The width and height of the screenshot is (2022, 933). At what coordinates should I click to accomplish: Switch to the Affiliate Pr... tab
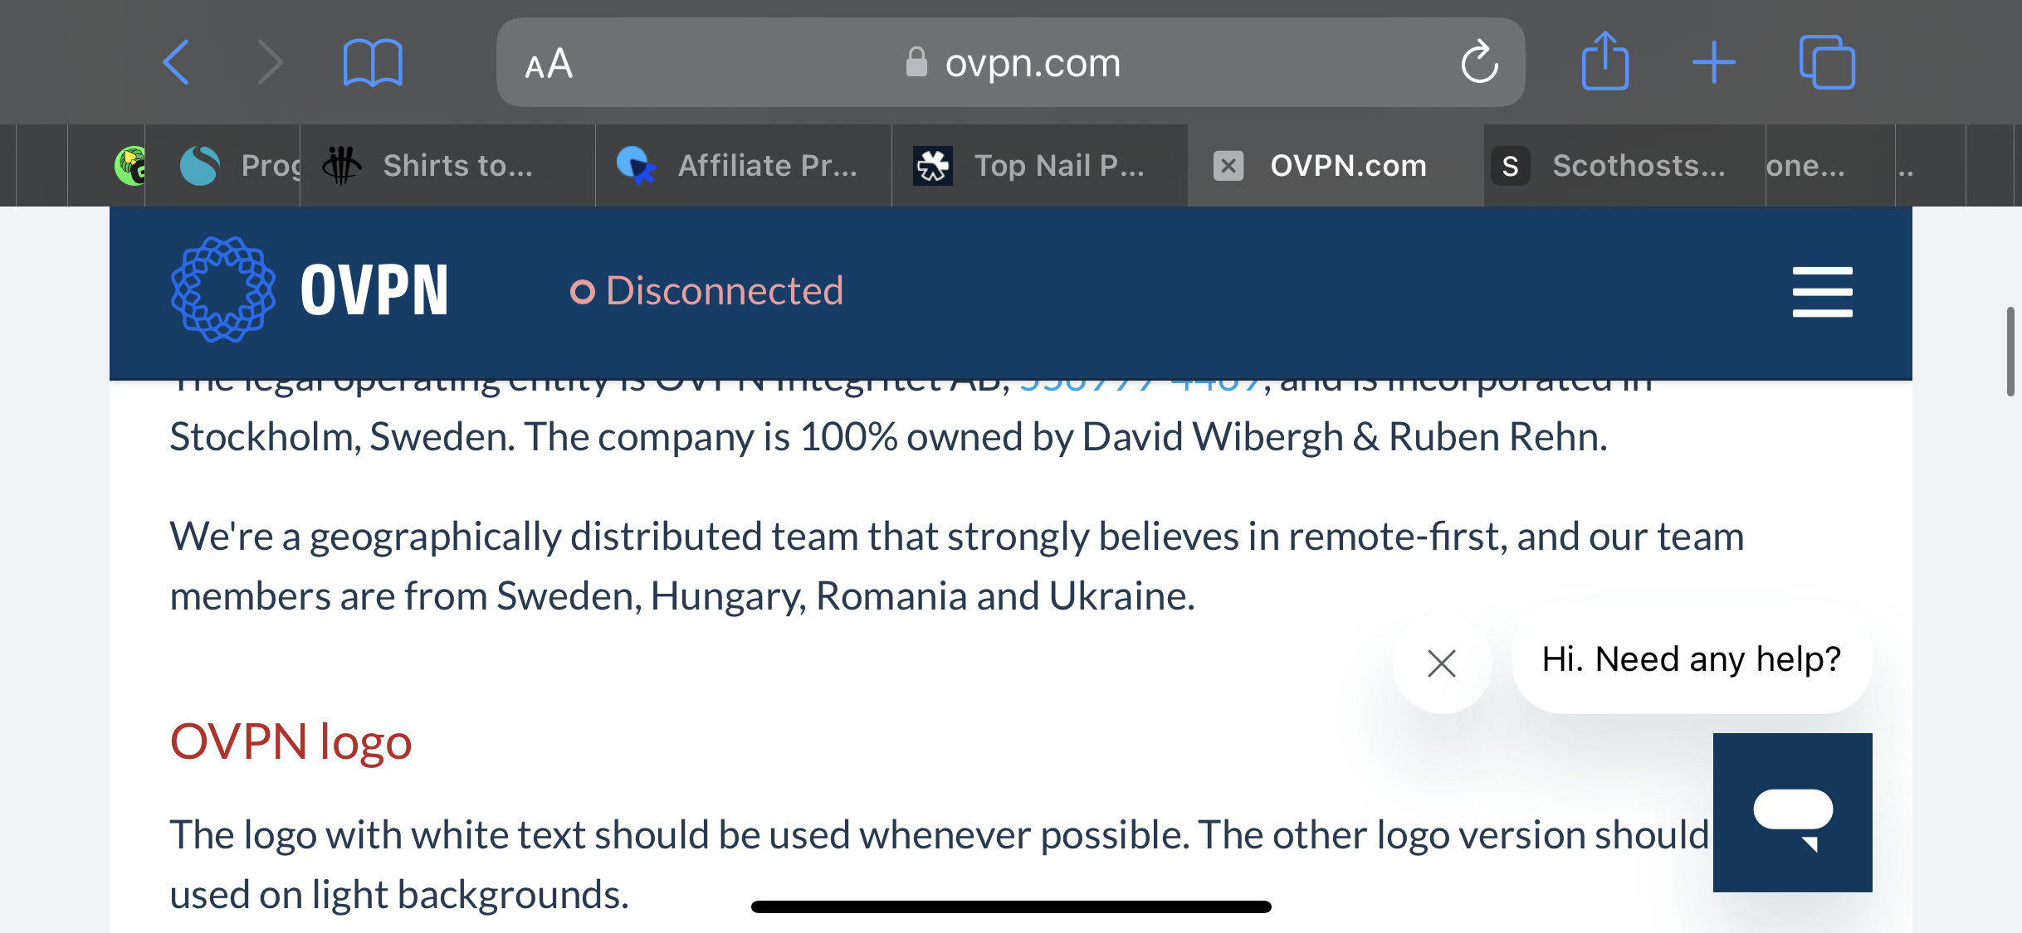click(x=744, y=166)
